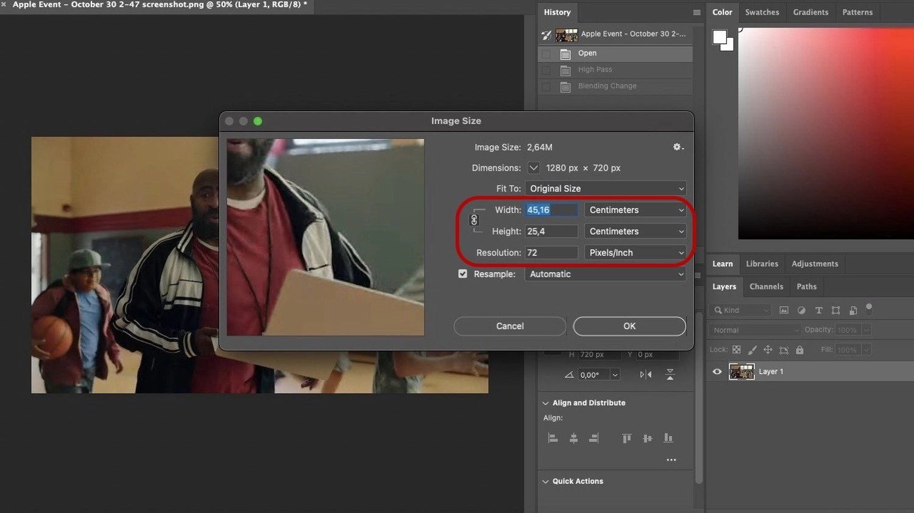This screenshot has height=513, width=914.
Task: Click the flip vertical icon in Properties
Action: coord(670,375)
